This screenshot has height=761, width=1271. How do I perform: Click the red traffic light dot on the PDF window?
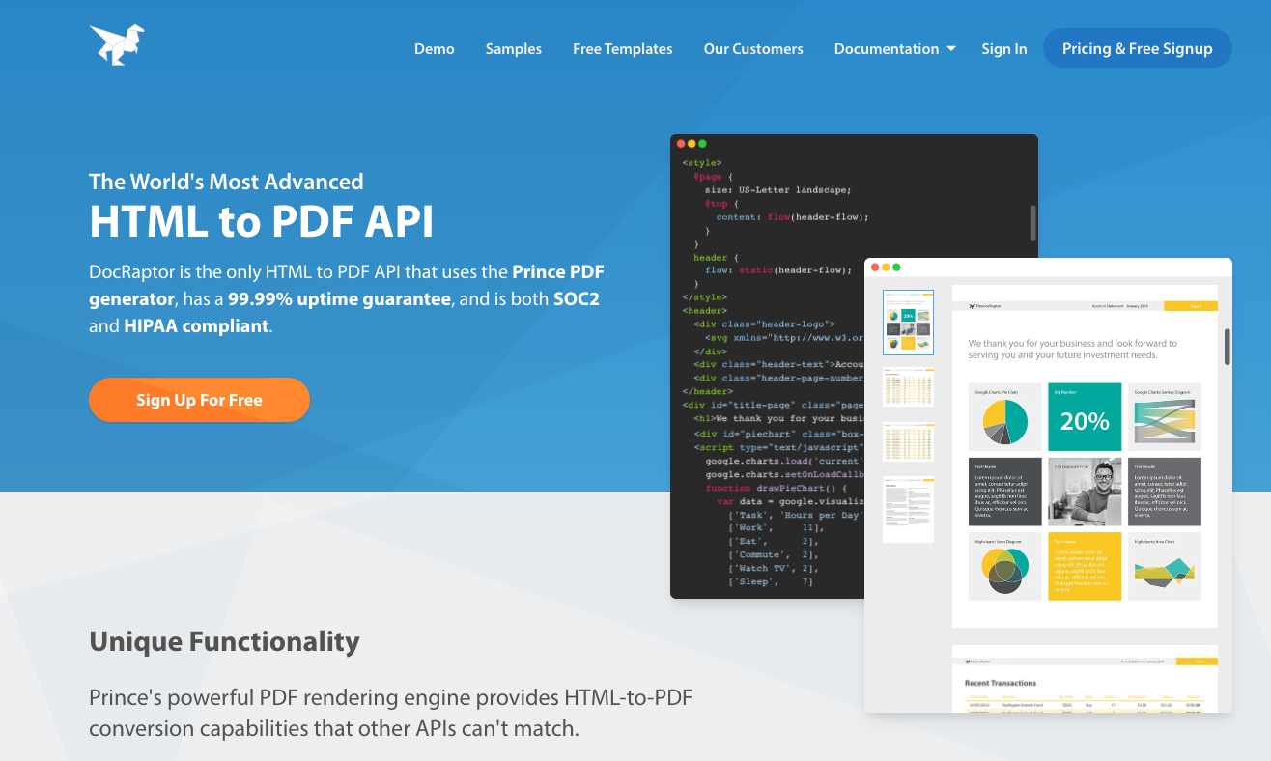(x=875, y=266)
